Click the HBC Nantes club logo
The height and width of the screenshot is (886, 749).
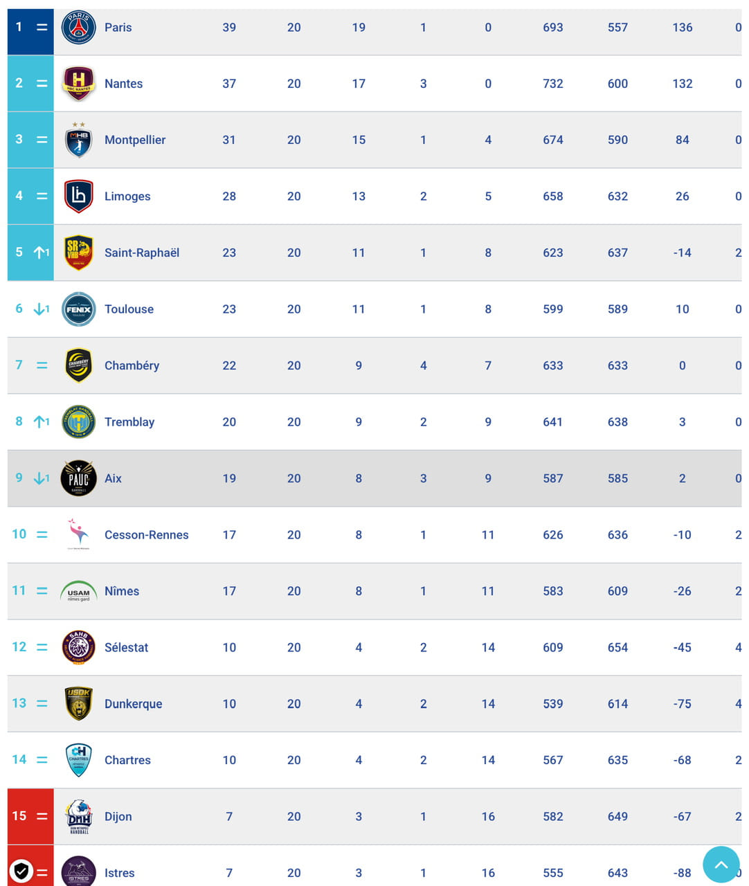(x=78, y=84)
